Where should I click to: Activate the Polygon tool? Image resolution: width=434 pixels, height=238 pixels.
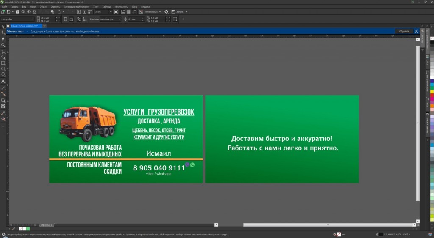[3, 74]
